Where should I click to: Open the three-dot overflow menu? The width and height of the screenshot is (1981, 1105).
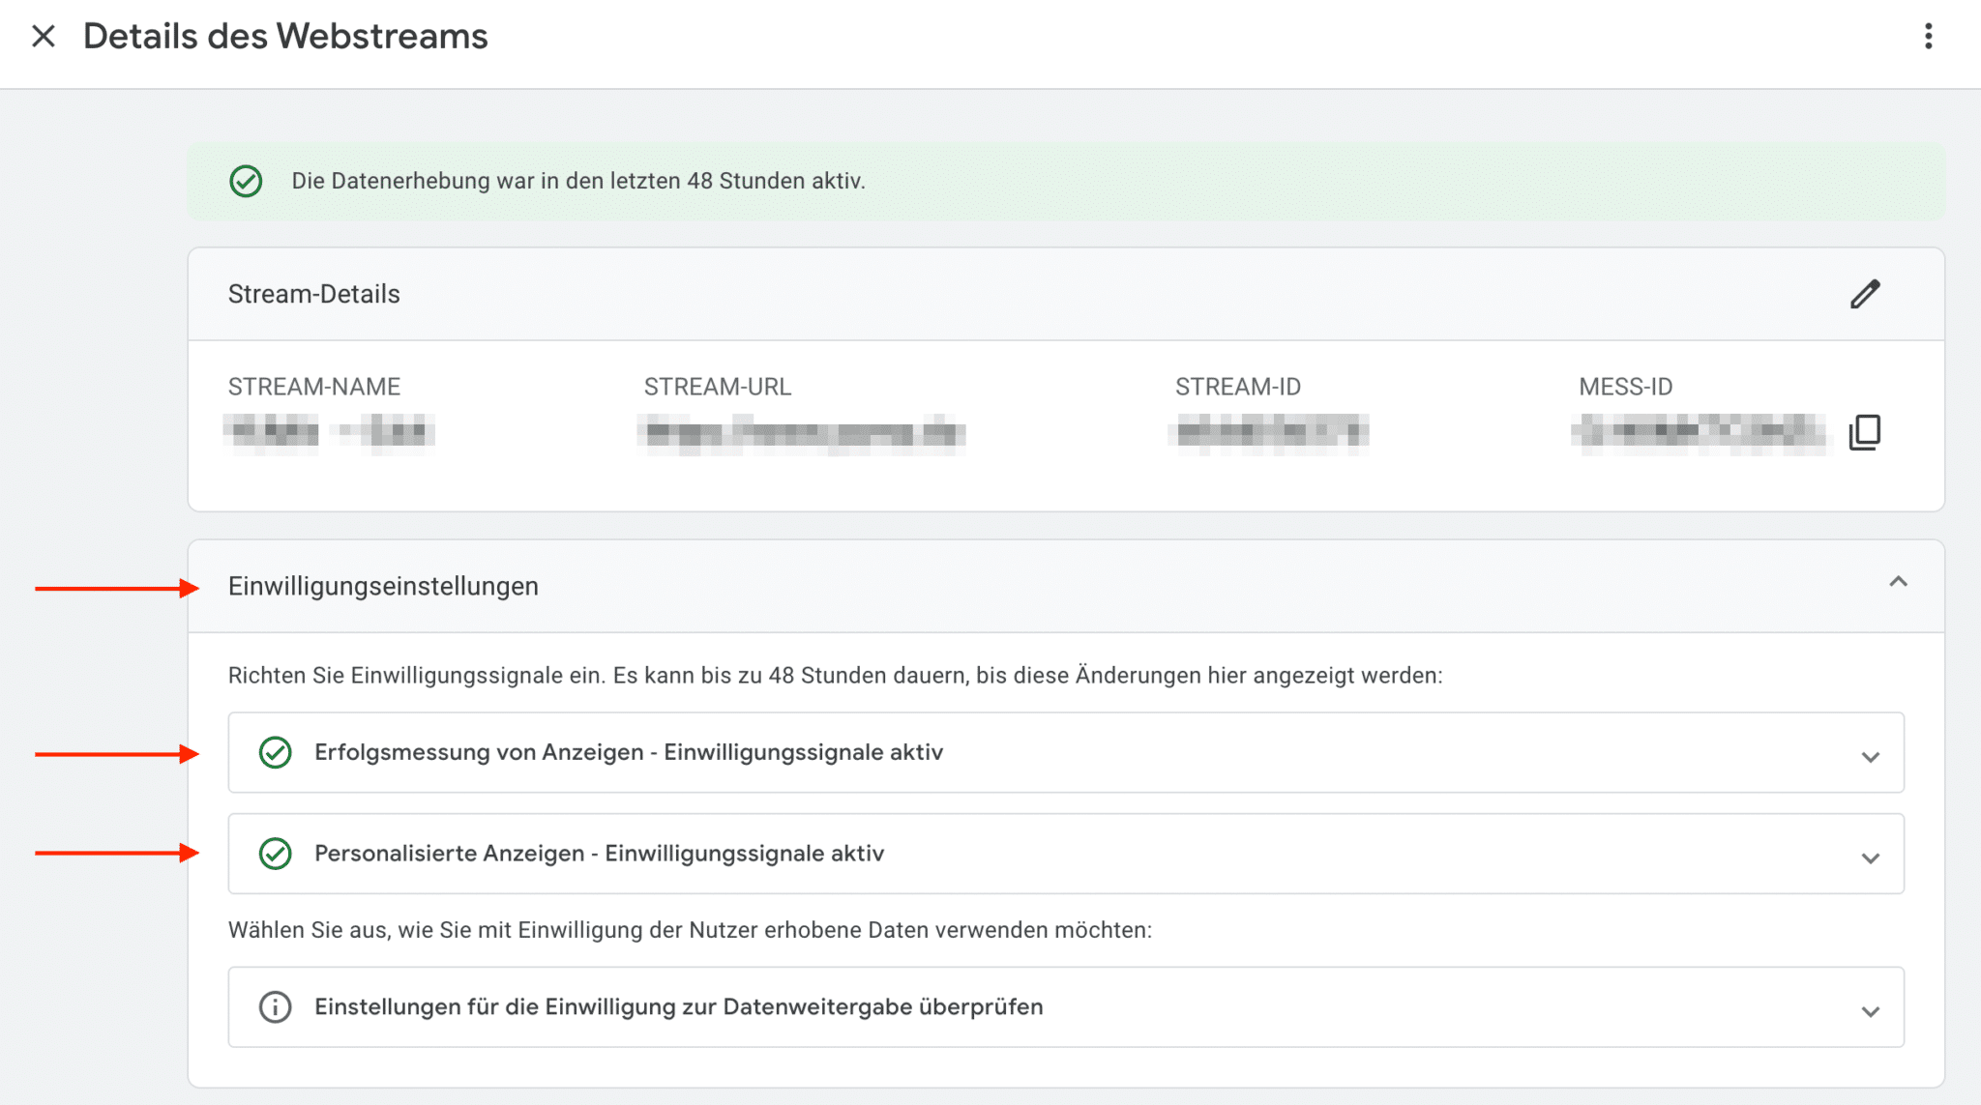1929,36
